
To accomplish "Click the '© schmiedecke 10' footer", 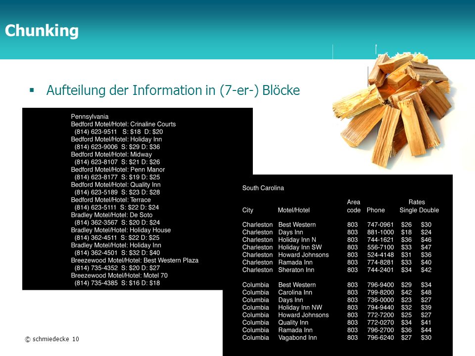I will [x=52, y=339].
